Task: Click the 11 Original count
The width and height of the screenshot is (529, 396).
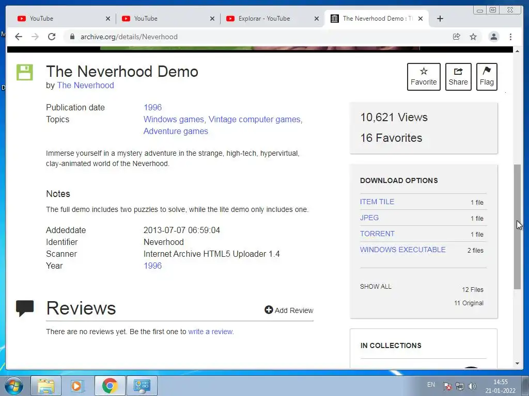Action: (469, 303)
